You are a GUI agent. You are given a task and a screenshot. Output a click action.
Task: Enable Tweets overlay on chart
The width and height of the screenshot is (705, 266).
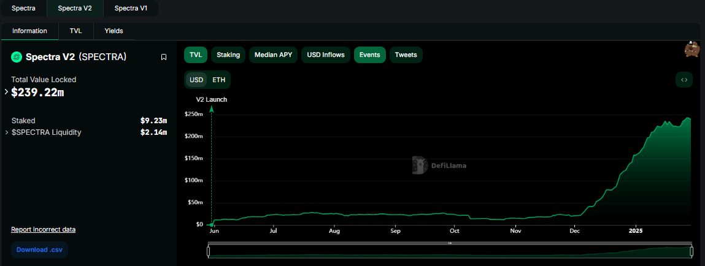tap(406, 55)
